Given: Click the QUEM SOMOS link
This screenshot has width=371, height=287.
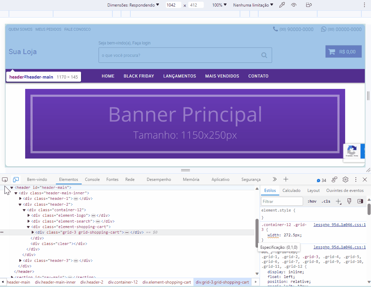Looking at the screenshot, I should [x=21, y=29].
